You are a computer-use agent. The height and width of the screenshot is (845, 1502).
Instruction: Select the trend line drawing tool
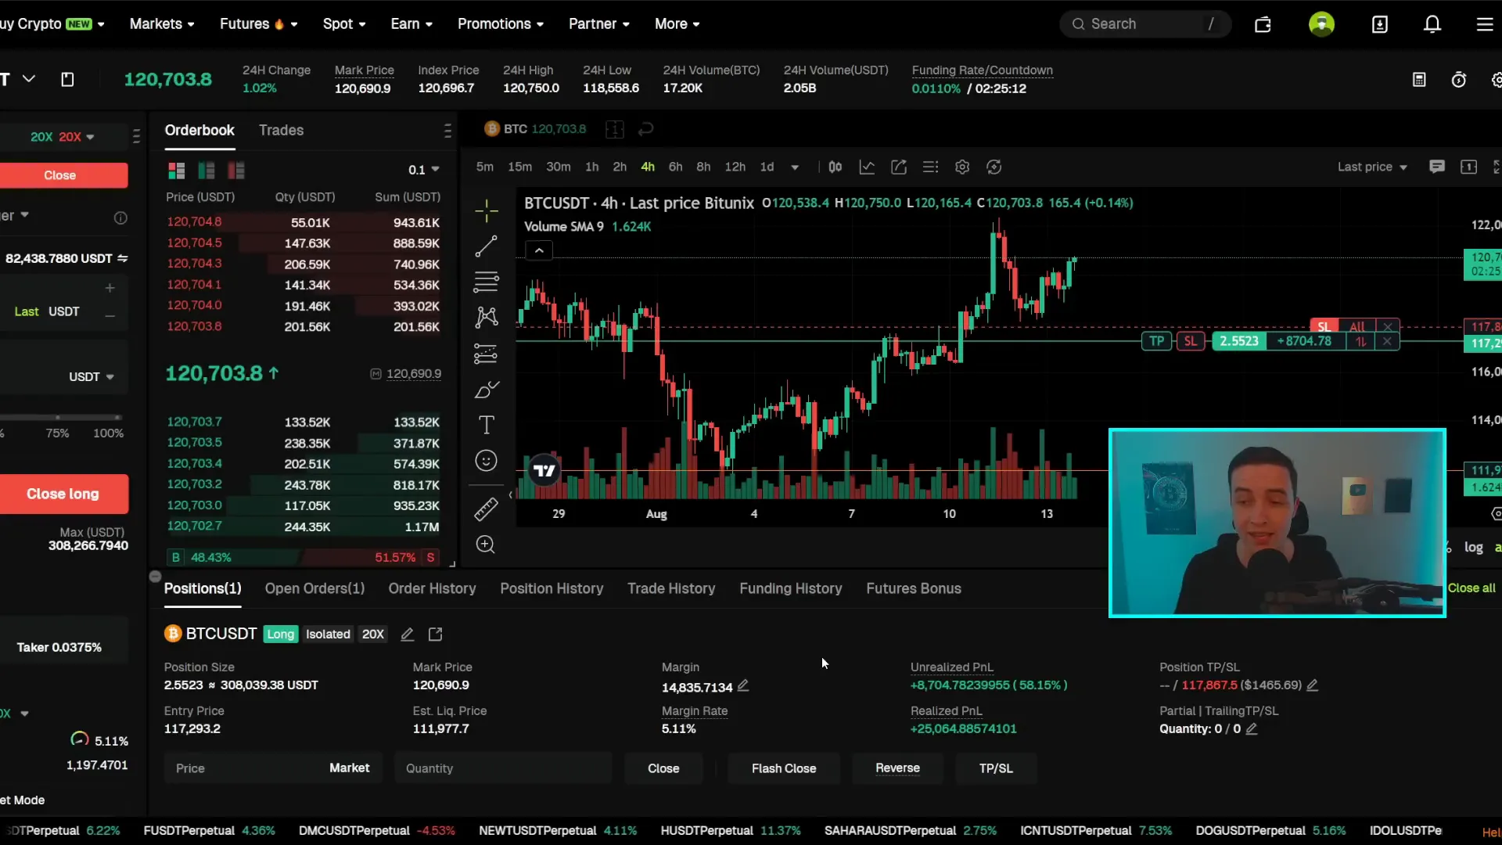(x=486, y=246)
